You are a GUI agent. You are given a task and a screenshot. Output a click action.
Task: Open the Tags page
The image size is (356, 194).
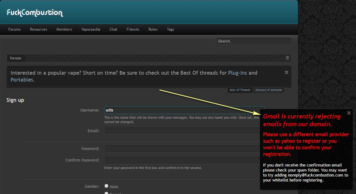coord(170,29)
